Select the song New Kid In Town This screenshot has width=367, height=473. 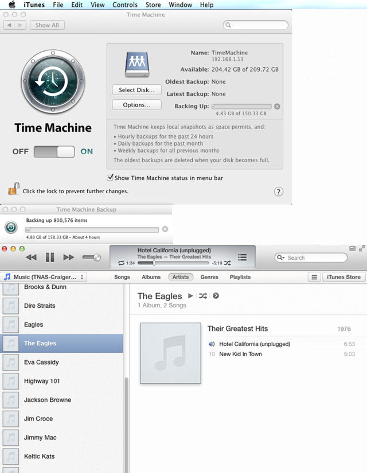pyautogui.click(x=282, y=354)
